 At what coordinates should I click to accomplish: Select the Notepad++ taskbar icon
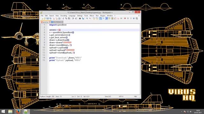26,111
